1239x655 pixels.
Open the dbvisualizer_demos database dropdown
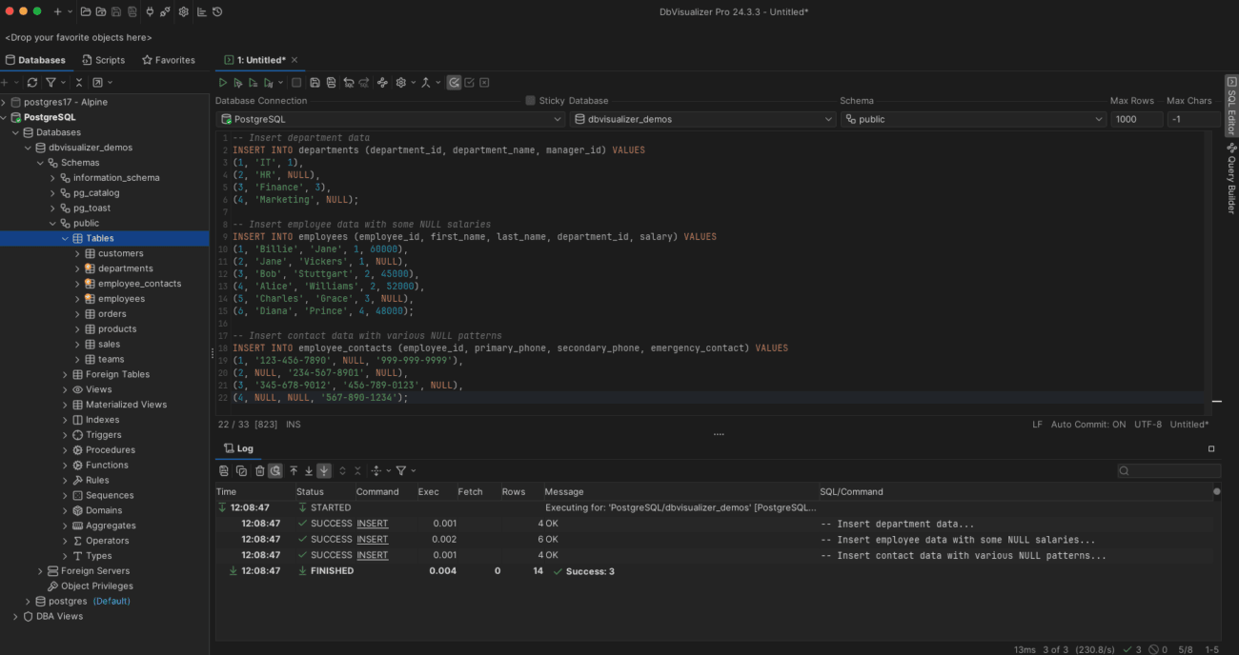827,118
